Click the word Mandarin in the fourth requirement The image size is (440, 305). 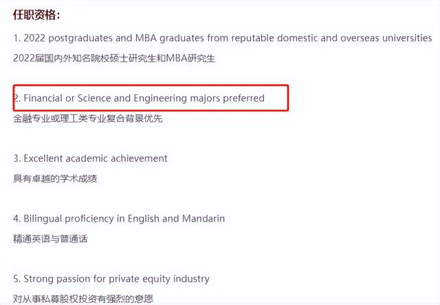203,218
